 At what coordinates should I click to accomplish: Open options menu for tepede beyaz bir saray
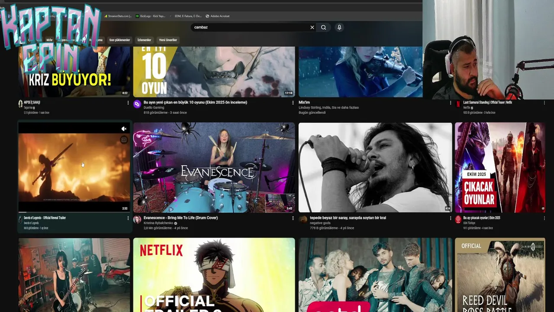[450, 218]
